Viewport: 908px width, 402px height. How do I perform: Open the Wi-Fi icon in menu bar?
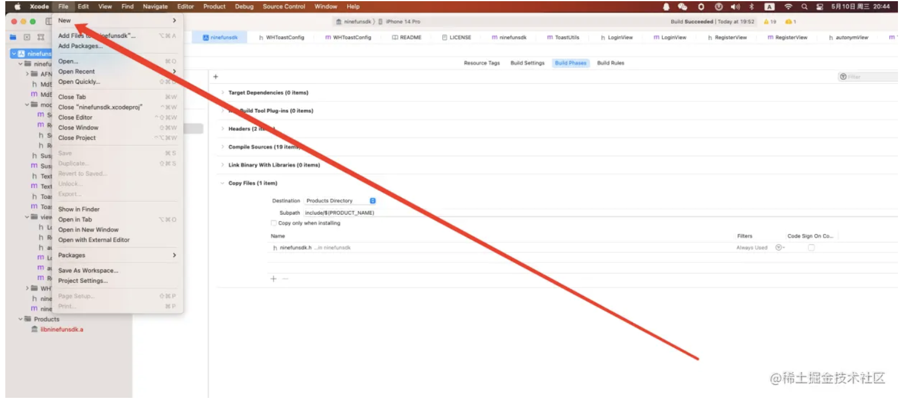tap(788, 6)
